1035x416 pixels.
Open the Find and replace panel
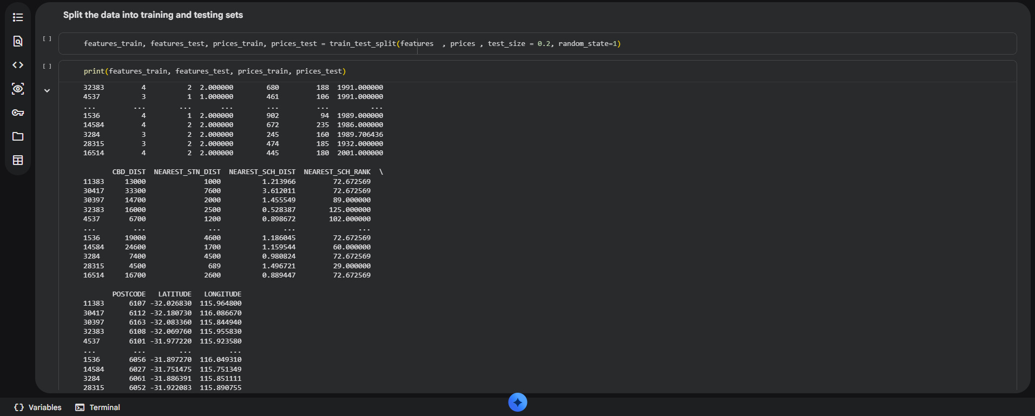tap(18, 41)
